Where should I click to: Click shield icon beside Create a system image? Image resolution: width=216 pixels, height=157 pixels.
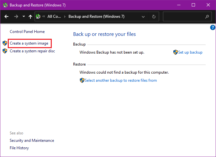(5, 43)
